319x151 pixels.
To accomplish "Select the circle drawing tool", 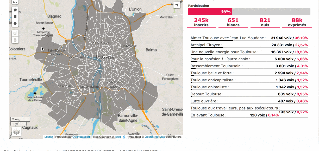I will click(x=15, y=23).
